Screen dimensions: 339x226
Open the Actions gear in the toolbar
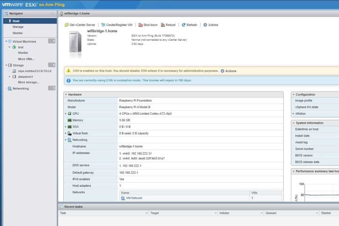(205, 25)
